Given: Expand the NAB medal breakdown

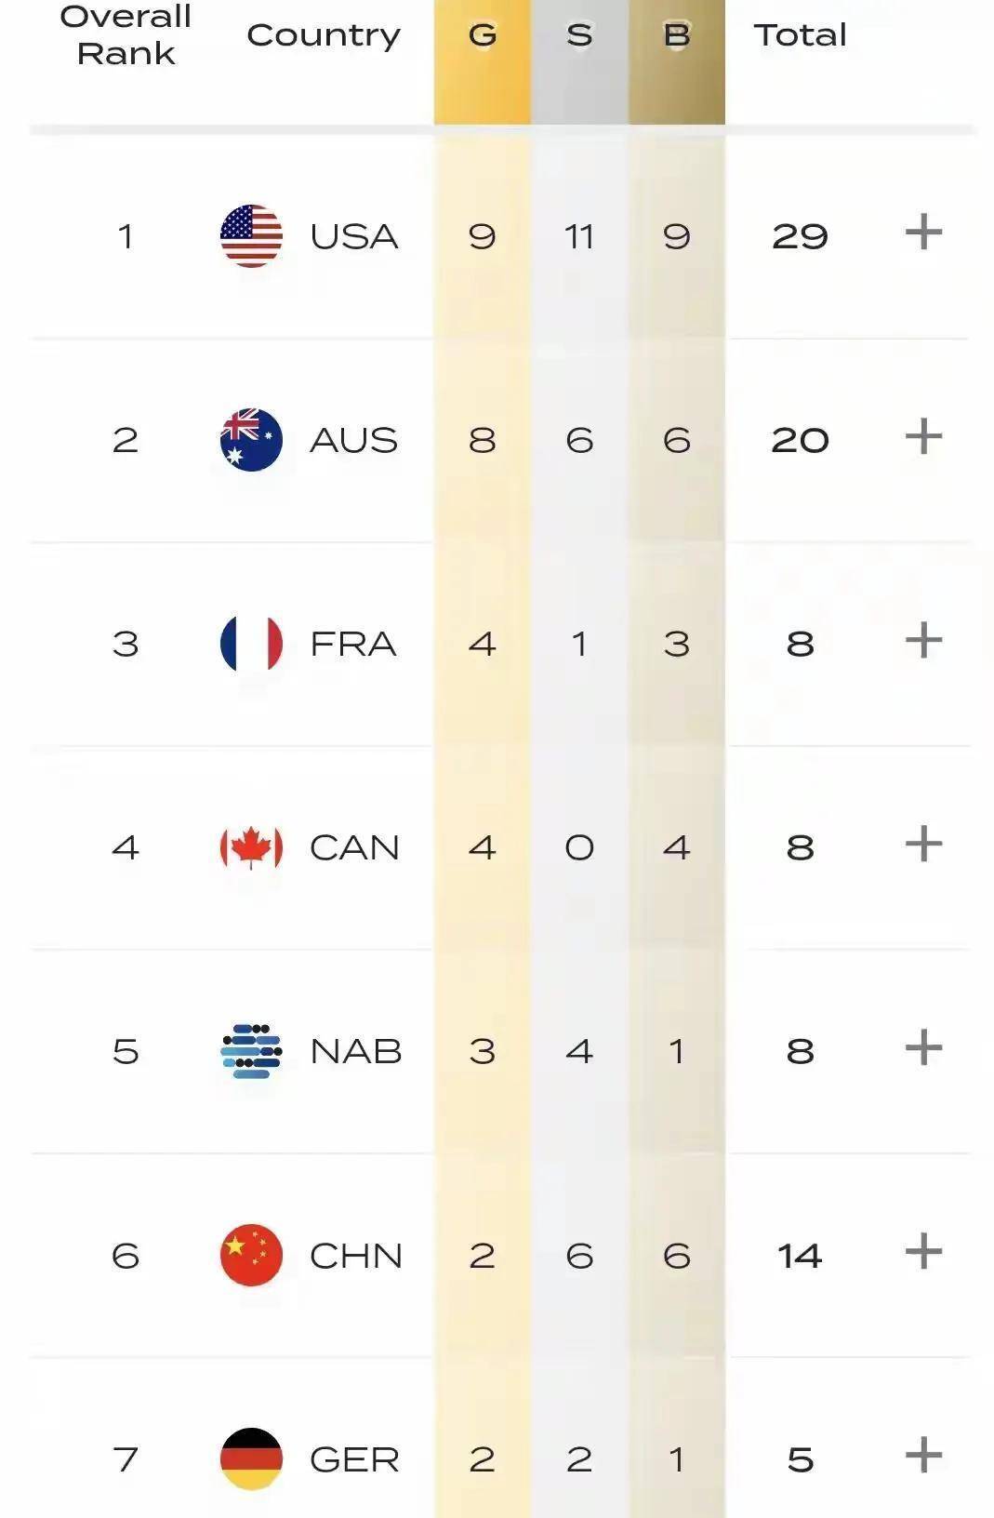Looking at the screenshot, I should pos(923,1048).
